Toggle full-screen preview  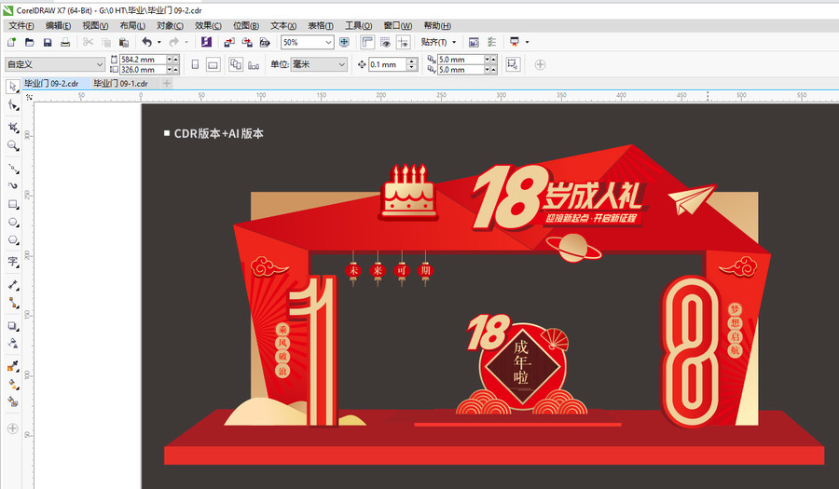pyautogui.click(x=344, y=42)
